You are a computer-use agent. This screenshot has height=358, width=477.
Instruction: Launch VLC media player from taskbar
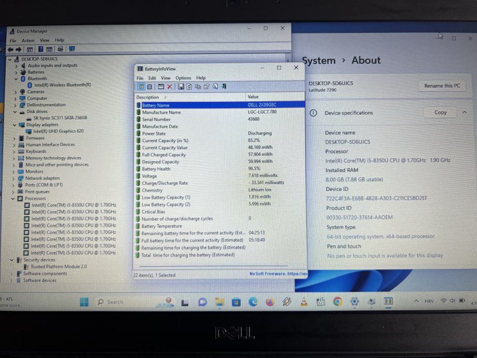pyautogui.click(x=304, y=302)
